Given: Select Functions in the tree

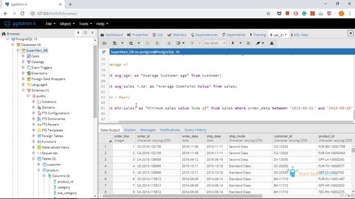Looking at the screenshot, I should point(49,142).
